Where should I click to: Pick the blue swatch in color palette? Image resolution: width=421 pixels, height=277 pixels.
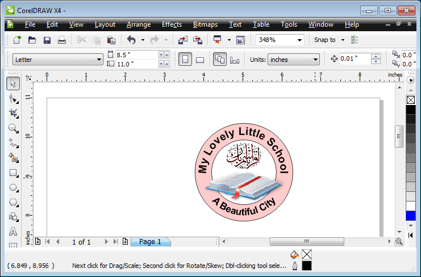(x=411, y=216)
